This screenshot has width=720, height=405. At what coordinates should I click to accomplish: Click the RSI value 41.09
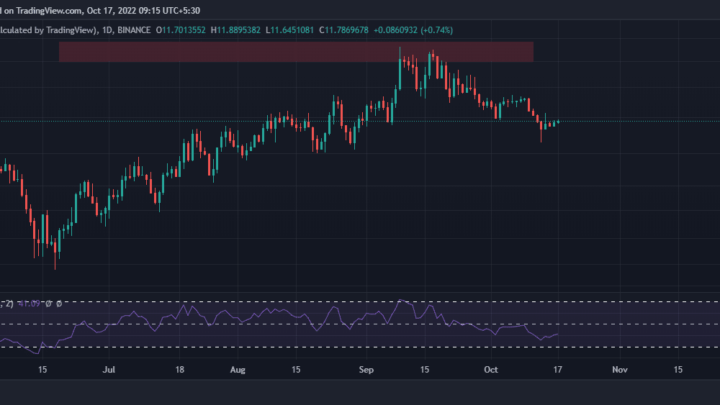(x=29, y=304)
